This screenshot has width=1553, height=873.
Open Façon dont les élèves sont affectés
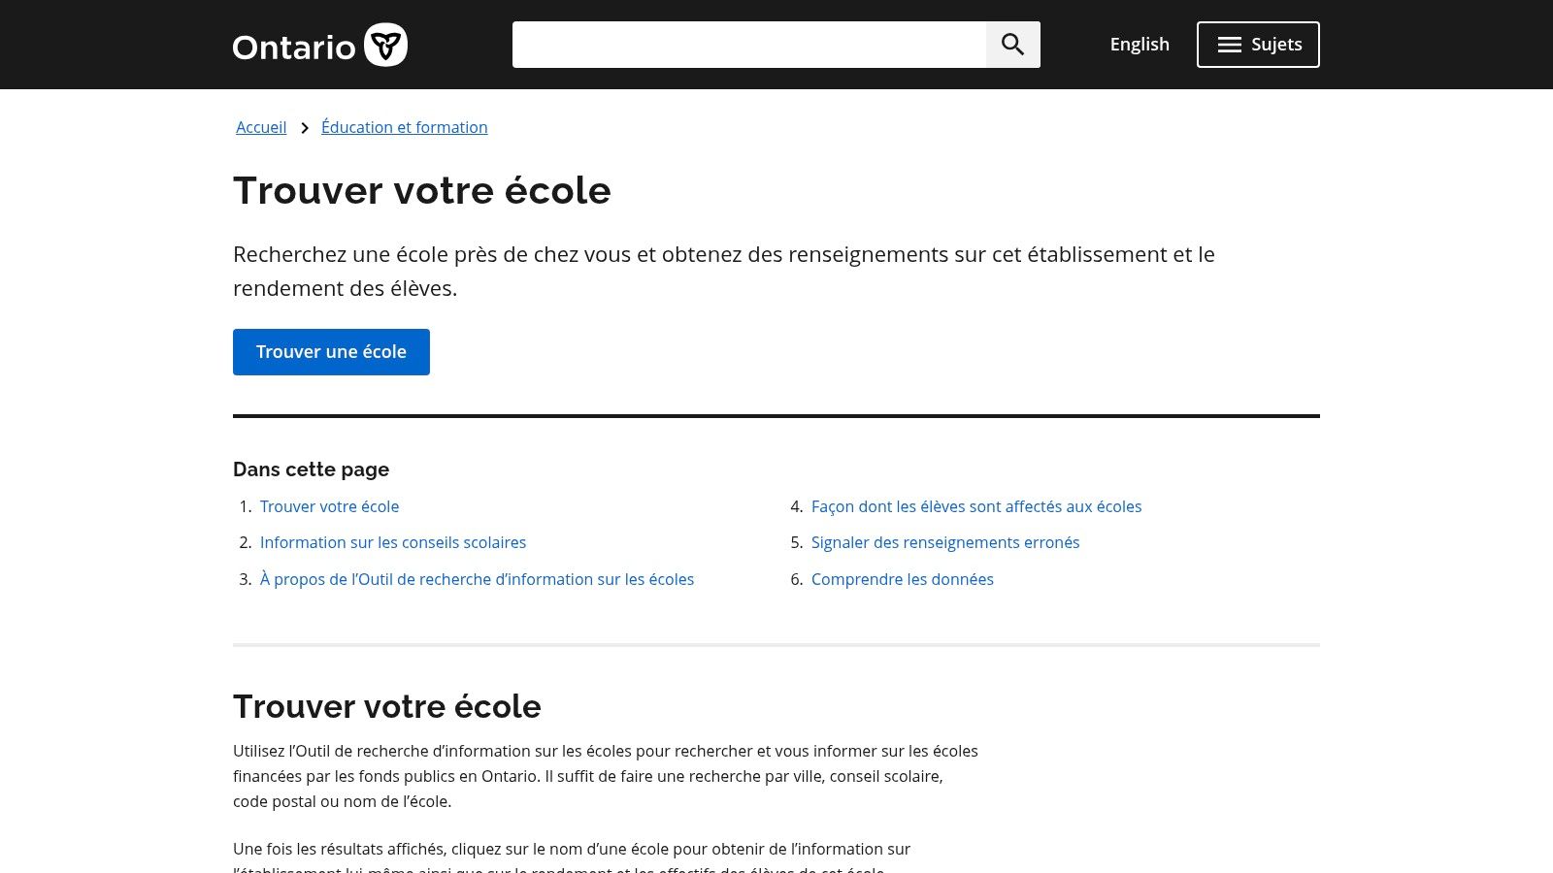tap(976, 506)
